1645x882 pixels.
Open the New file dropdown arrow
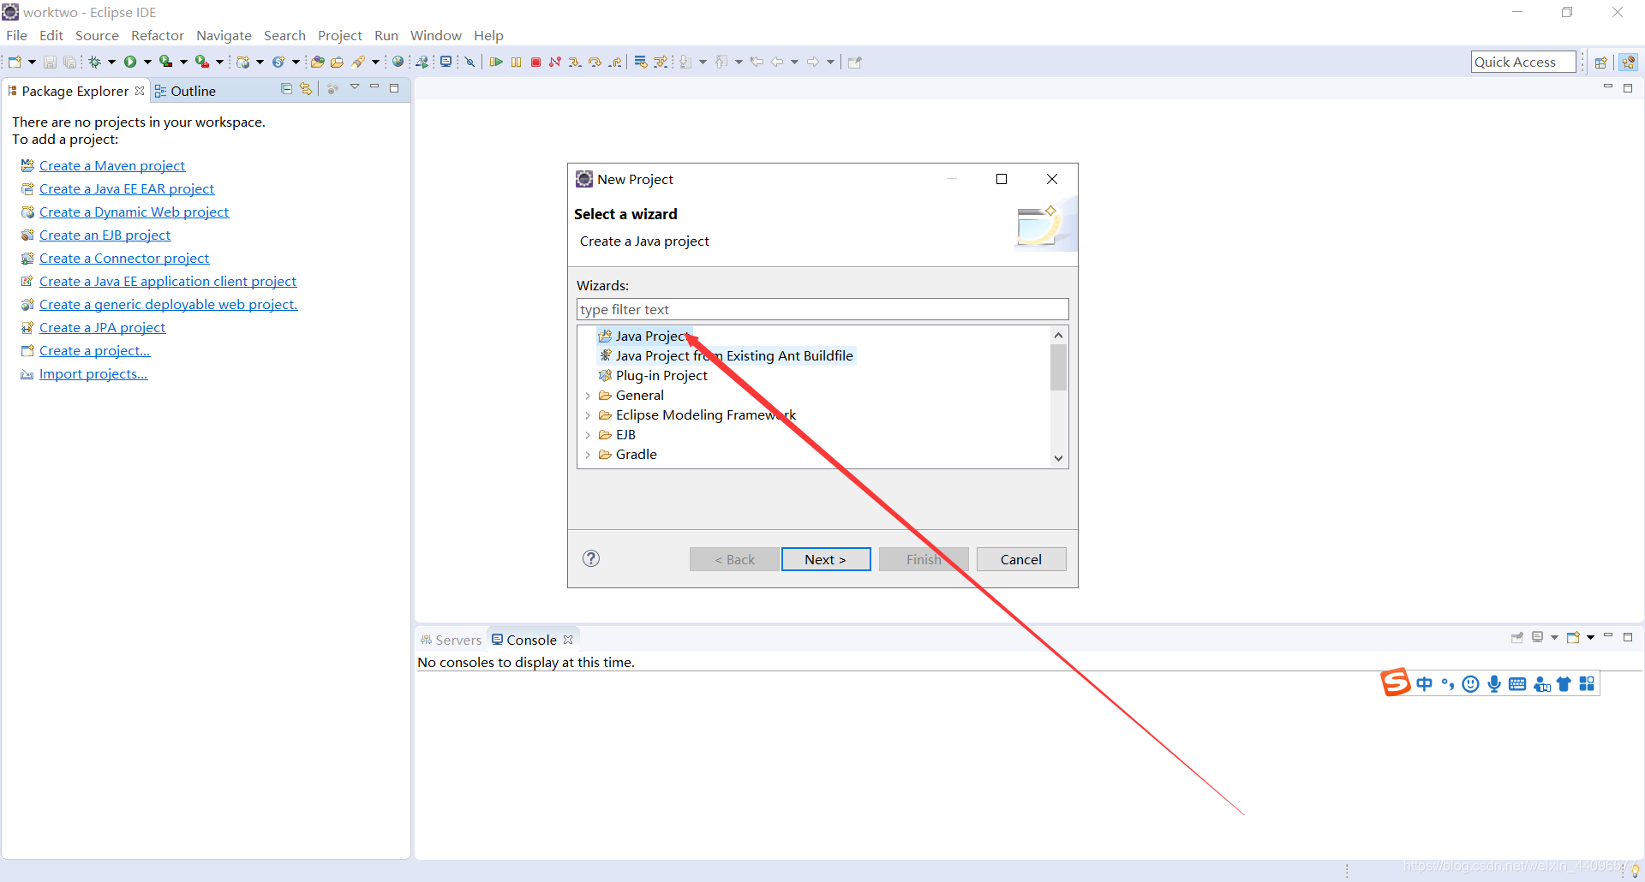coord(32,62)
